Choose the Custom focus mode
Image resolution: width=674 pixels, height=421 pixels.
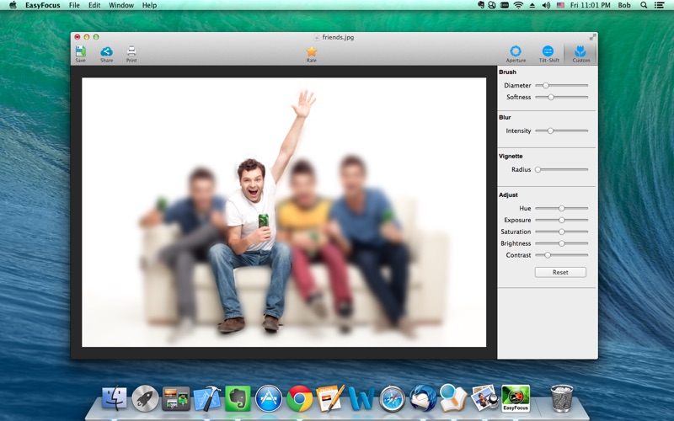click(580, 54)
